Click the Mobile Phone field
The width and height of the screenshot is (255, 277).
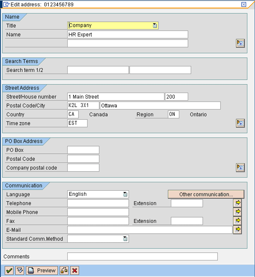(98, 212)
